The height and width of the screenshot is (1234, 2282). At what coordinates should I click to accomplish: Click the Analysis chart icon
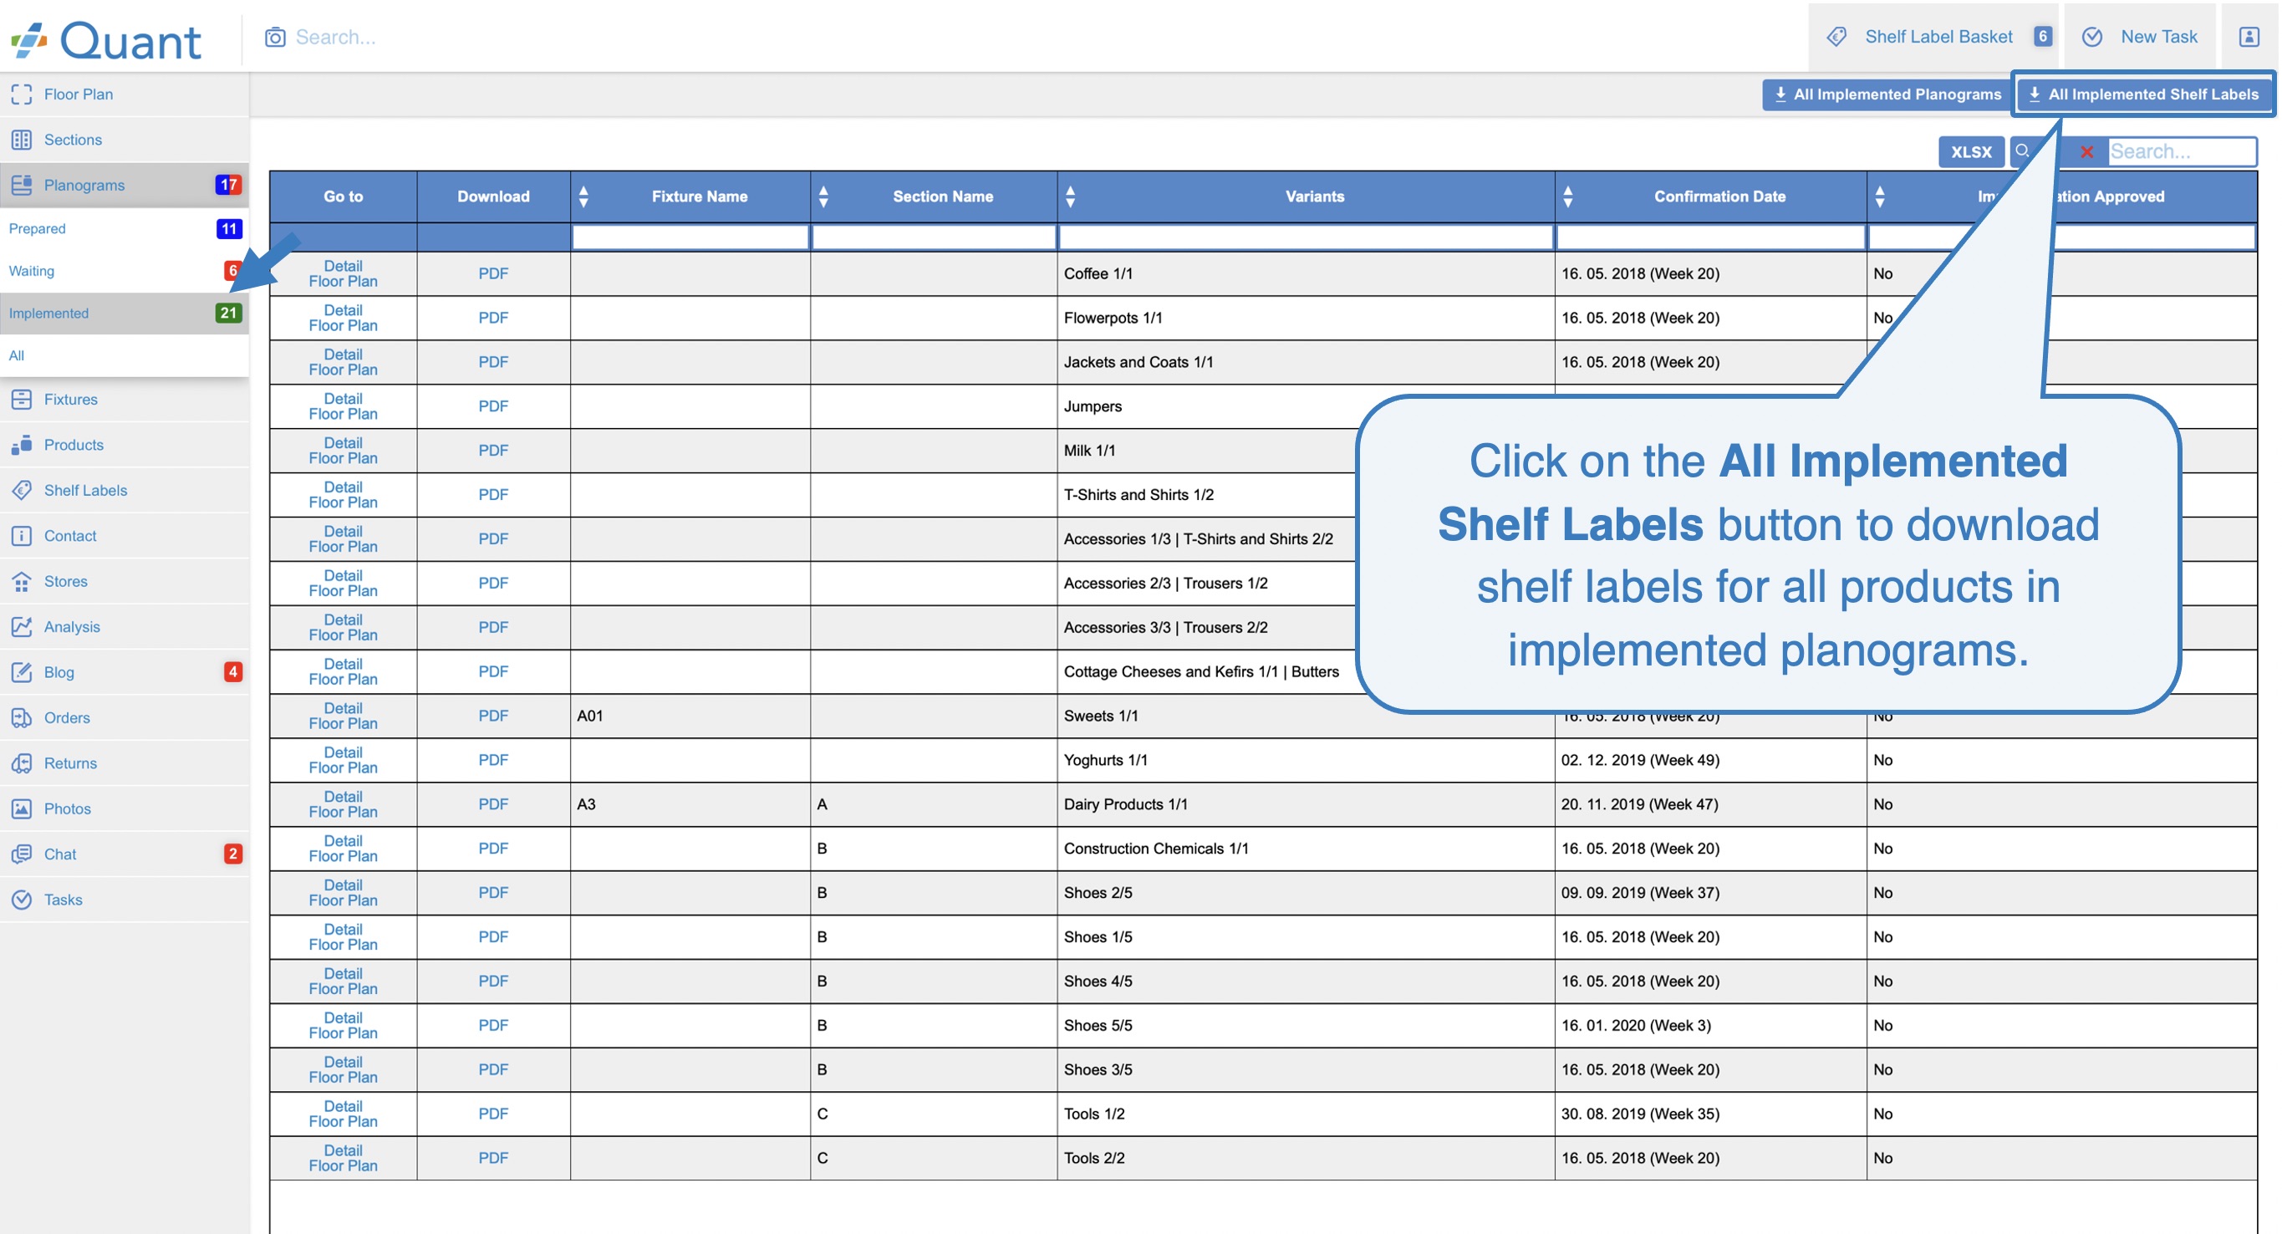tap(22, 626)
